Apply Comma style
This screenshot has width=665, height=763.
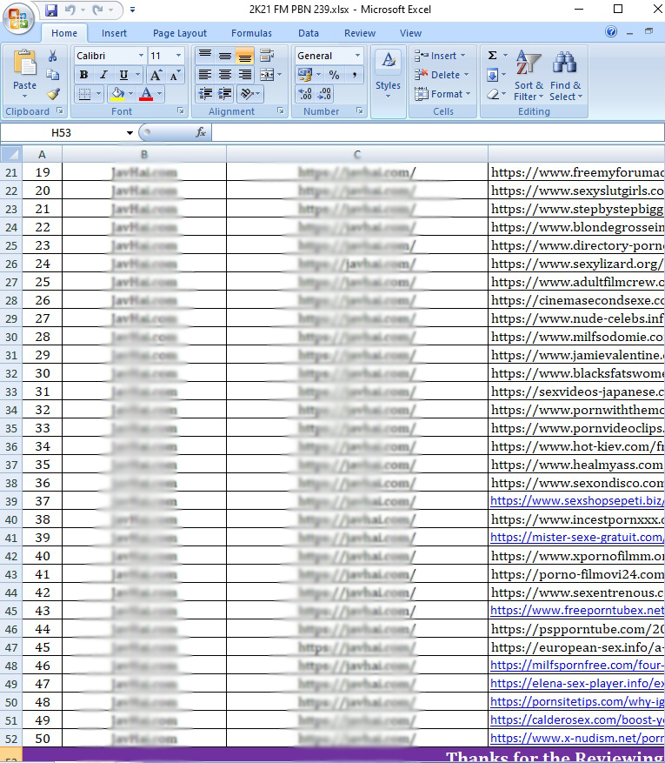tap(355, 75)
